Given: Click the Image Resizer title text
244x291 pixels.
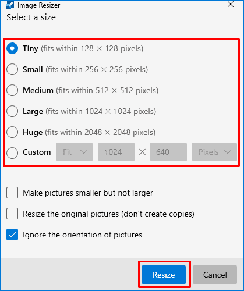Looking at the screenshot, I should [38, 5].
